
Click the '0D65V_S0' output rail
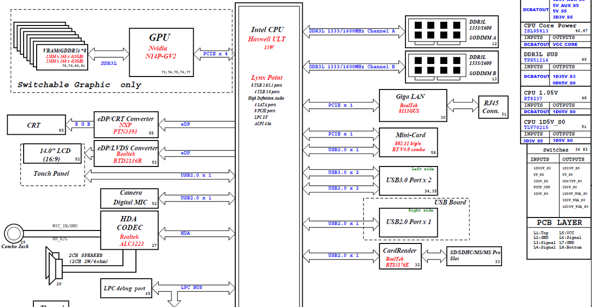[565, 83]
